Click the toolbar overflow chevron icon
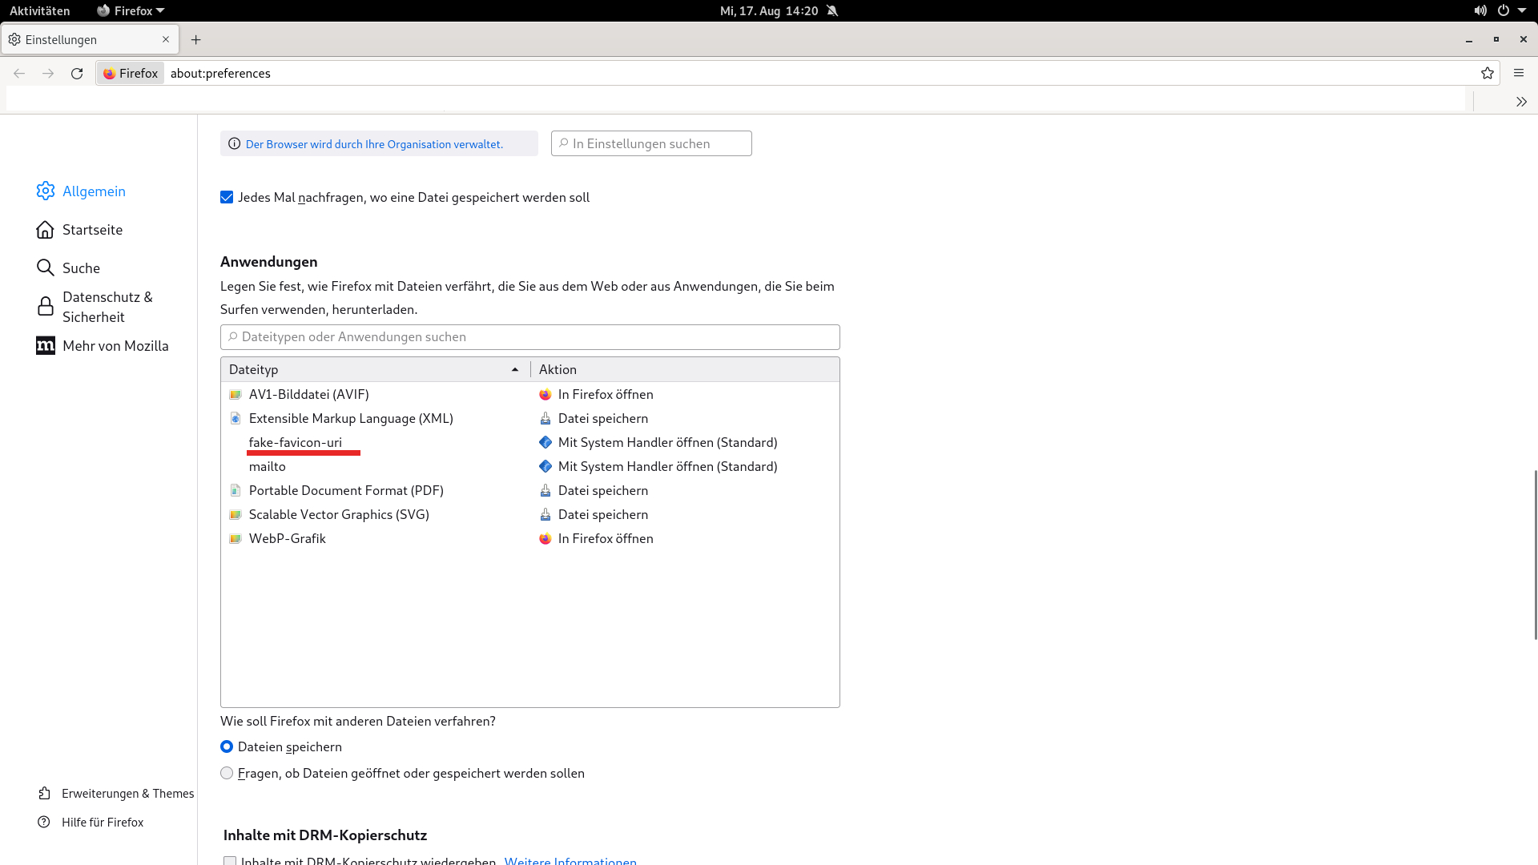Screen dimensions: 1538x865 1521,102
